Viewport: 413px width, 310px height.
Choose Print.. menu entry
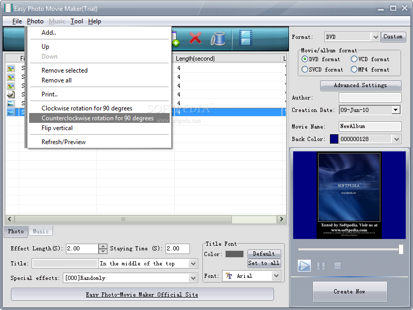(x=99, y=94)
